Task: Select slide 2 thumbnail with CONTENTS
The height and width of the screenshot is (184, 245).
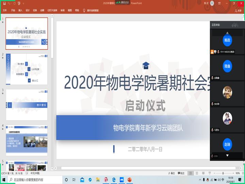Action: (x=27, y=68)
